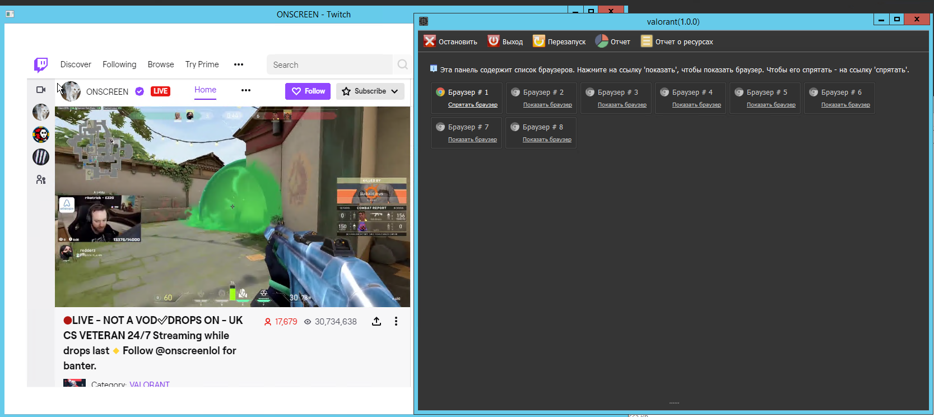Click the Перезапуск restart button
The width and height of the screenshot is (934, 417).
coord(559,41)
